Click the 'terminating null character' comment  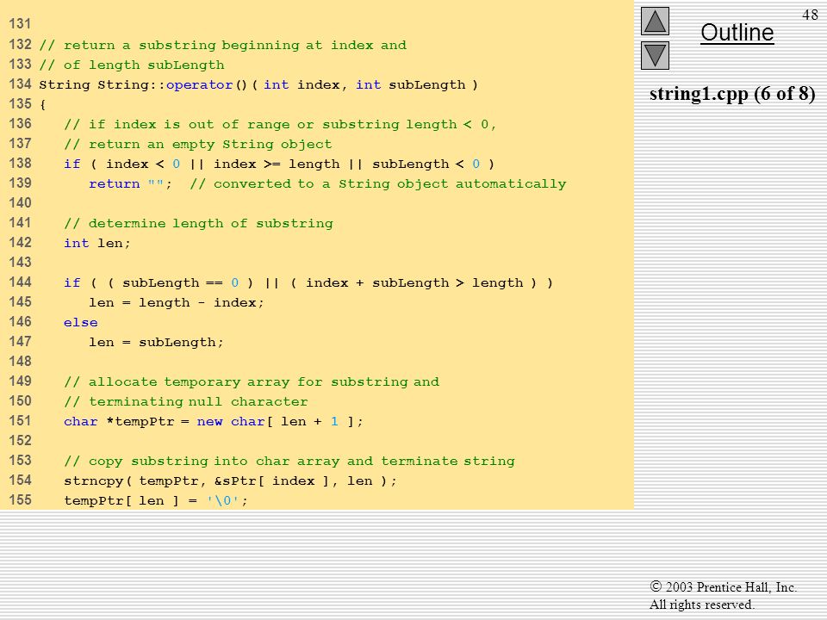186,402
